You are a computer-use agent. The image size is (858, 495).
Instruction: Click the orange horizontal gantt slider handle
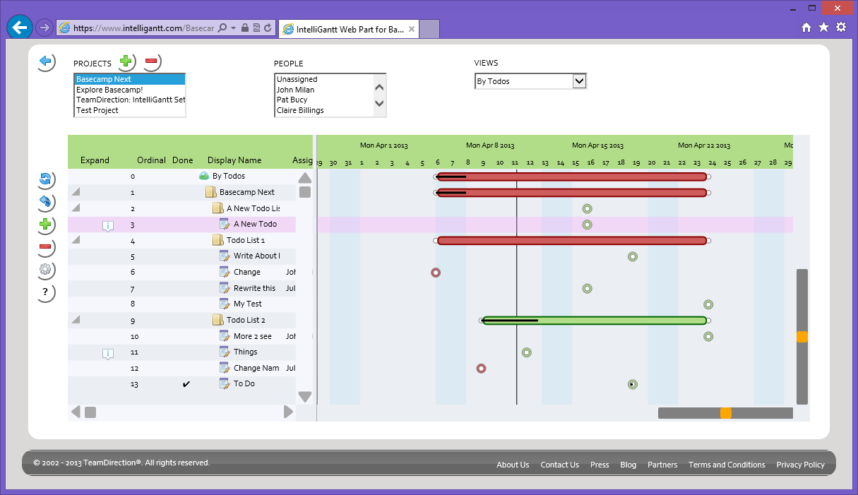[726, 413]
